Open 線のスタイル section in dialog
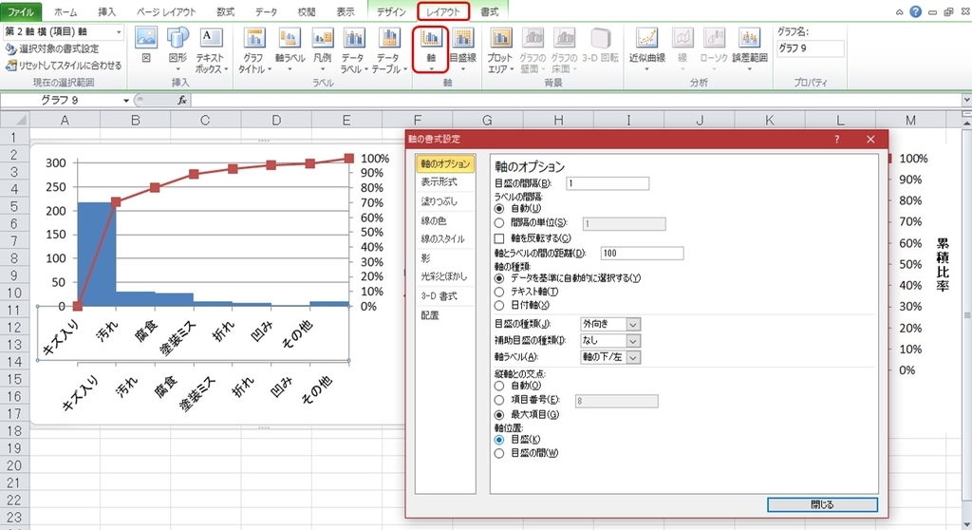Screen dimensions: 972x530 point(445,239)
